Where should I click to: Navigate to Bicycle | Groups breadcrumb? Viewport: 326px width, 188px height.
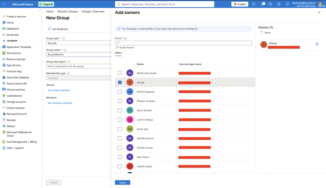pos(68,12)
